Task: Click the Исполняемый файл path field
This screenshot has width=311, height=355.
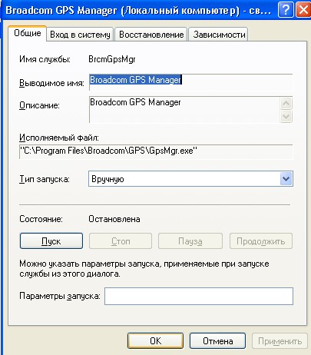Action: pos(156,152)
